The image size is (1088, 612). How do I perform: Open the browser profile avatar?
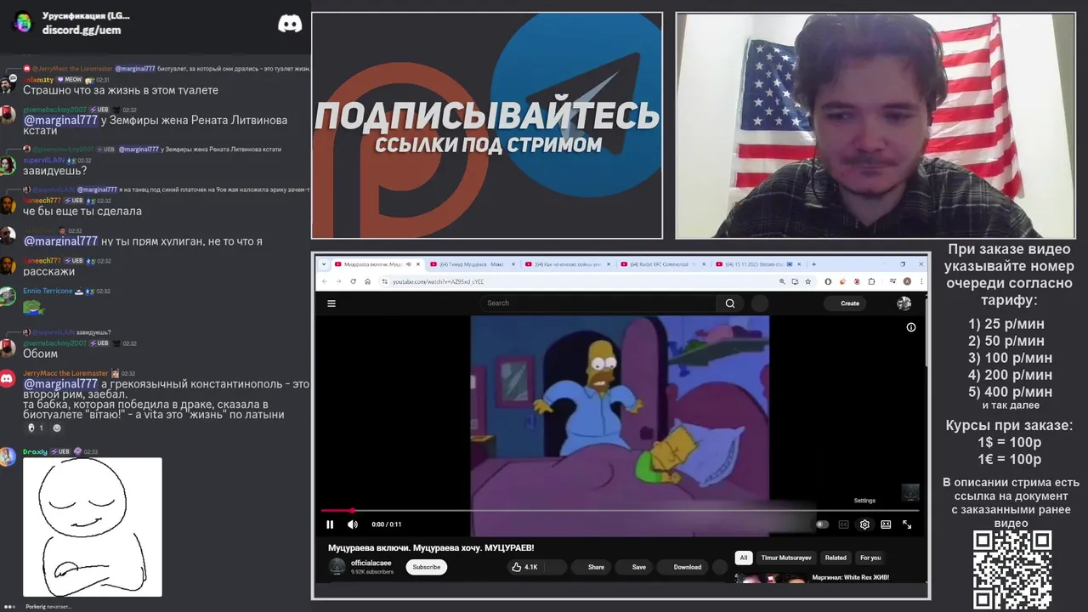tap(907, 281)
